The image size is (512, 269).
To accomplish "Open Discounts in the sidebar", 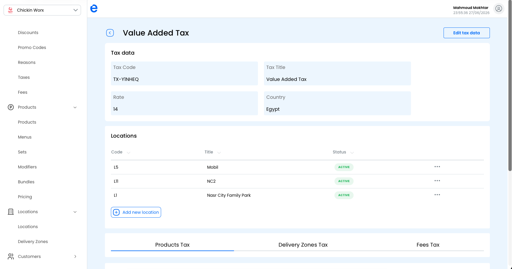I will 28,33.
